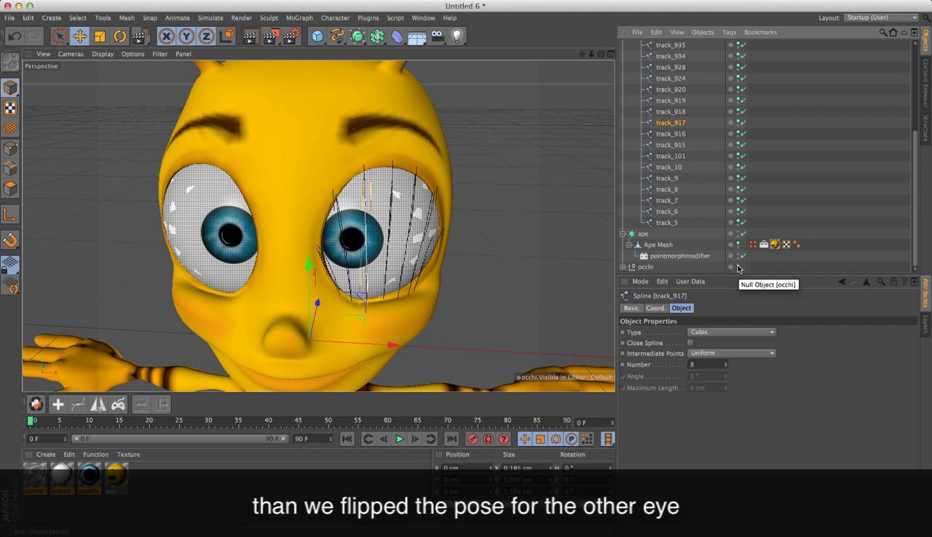Toggle X axis lock
932x537 pixels.
(x=167, y=36)
